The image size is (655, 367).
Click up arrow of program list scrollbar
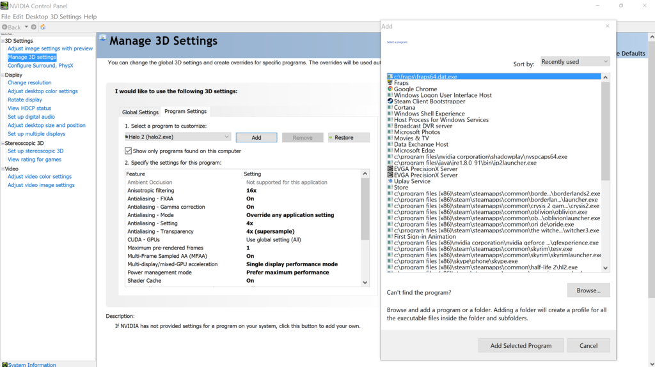pyautogui.click(x=605, y=78)
